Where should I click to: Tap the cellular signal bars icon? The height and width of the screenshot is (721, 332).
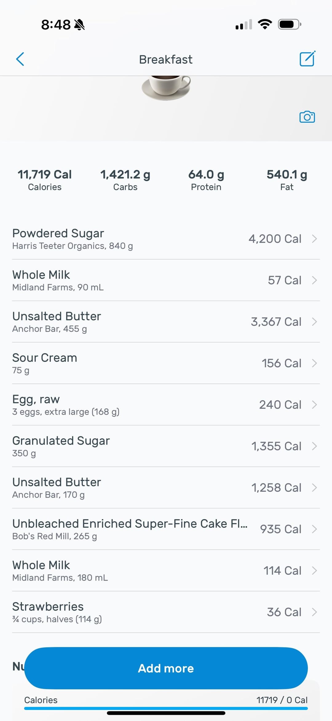[x=244, y=25]
